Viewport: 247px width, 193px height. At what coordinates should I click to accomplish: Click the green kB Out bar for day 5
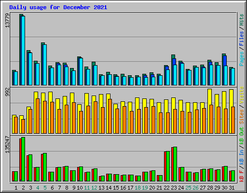45,167
